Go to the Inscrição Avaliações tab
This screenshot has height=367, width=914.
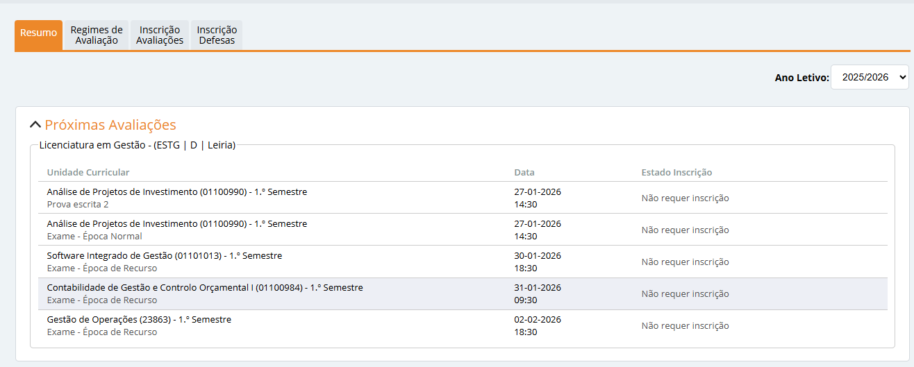(160, 35)
